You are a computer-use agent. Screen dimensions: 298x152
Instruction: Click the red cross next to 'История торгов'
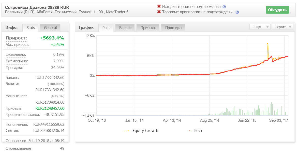159,6
